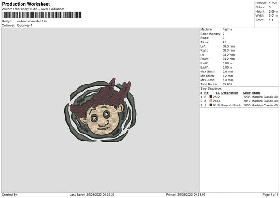Click the 'Created By:' footer label
The width and height of the screenshot is (280, 198).
point(10,195)
